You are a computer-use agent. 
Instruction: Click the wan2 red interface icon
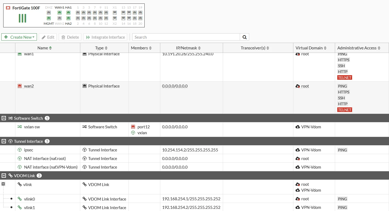pos(19,86)
